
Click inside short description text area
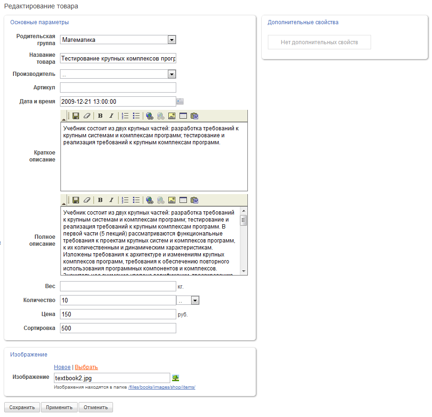[154, 157]
